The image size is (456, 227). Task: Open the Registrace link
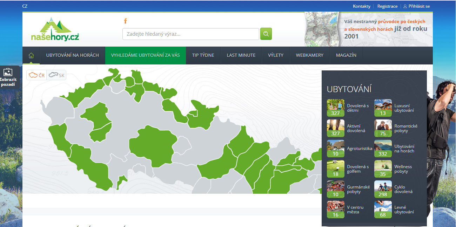387,6
